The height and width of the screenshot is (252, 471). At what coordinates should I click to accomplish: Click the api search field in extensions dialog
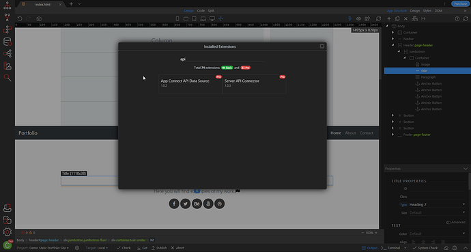pos(222,59)
